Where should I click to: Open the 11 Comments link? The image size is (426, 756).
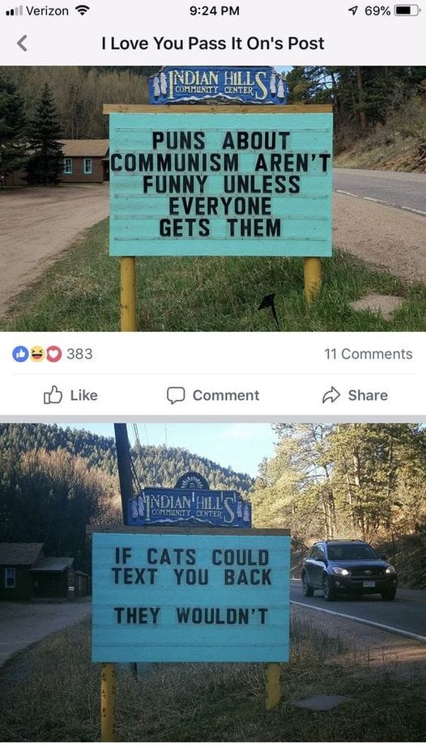click(368, 354)
